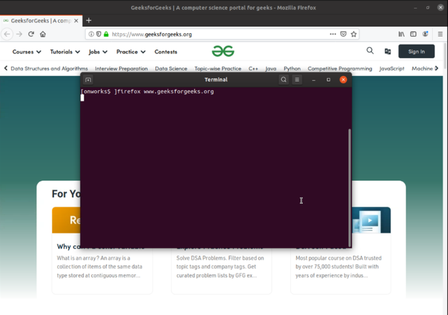The width and height of the screenshot is (448, 315).
Task: Click the GeeksforGeeks logo
Action: [223, 51]
